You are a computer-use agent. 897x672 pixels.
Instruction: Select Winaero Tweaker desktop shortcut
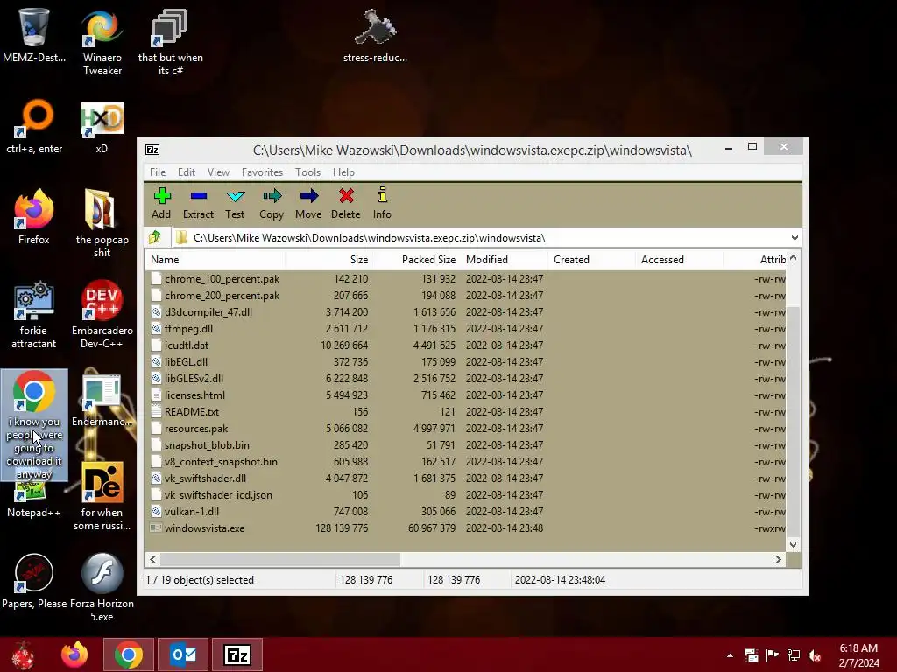tap(102, 42)
